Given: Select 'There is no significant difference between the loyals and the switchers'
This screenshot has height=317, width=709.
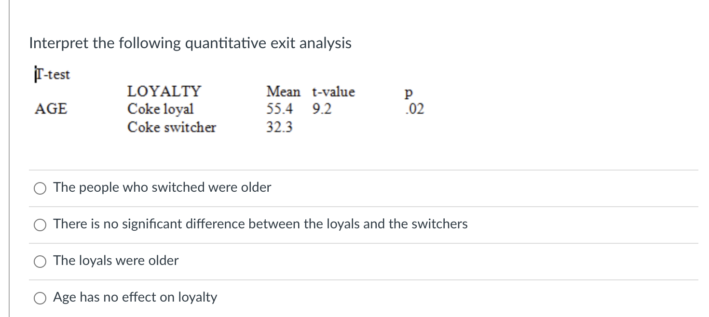Looking at the screenshot, I should [40, 225].
